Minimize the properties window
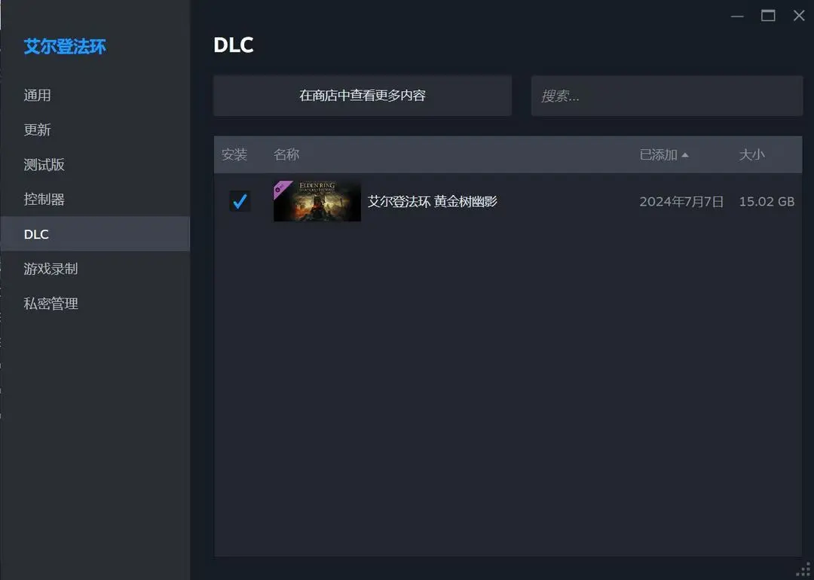Viewport: 814px width, 580px height. 737,16
